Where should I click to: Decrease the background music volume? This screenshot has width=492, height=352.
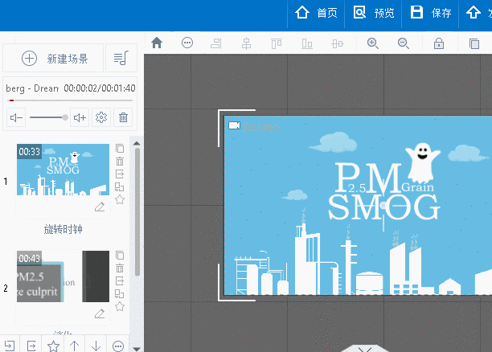[16, 118]
